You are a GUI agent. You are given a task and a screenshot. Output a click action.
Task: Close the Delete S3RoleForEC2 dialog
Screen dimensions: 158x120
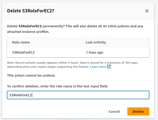(x=147, y=11)
